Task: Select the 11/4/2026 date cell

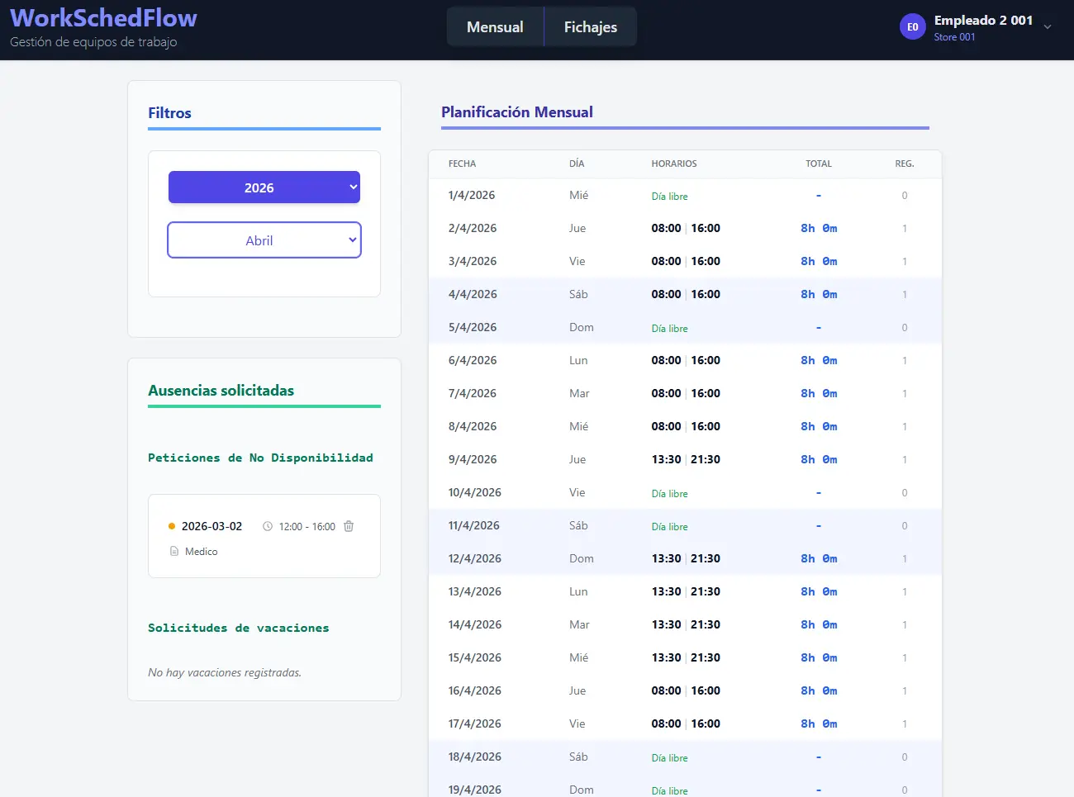Action: click(x=474, y=525)
